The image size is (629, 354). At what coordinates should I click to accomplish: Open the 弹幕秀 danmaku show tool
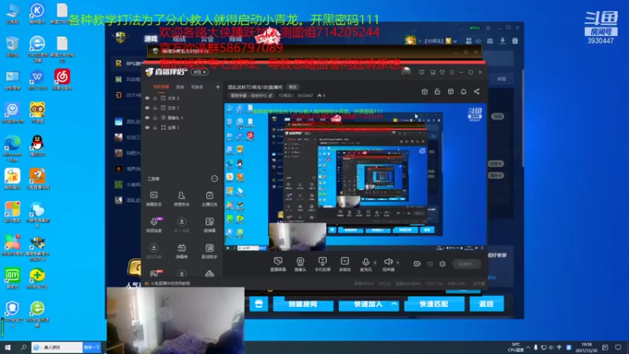(x=182, y=251)
